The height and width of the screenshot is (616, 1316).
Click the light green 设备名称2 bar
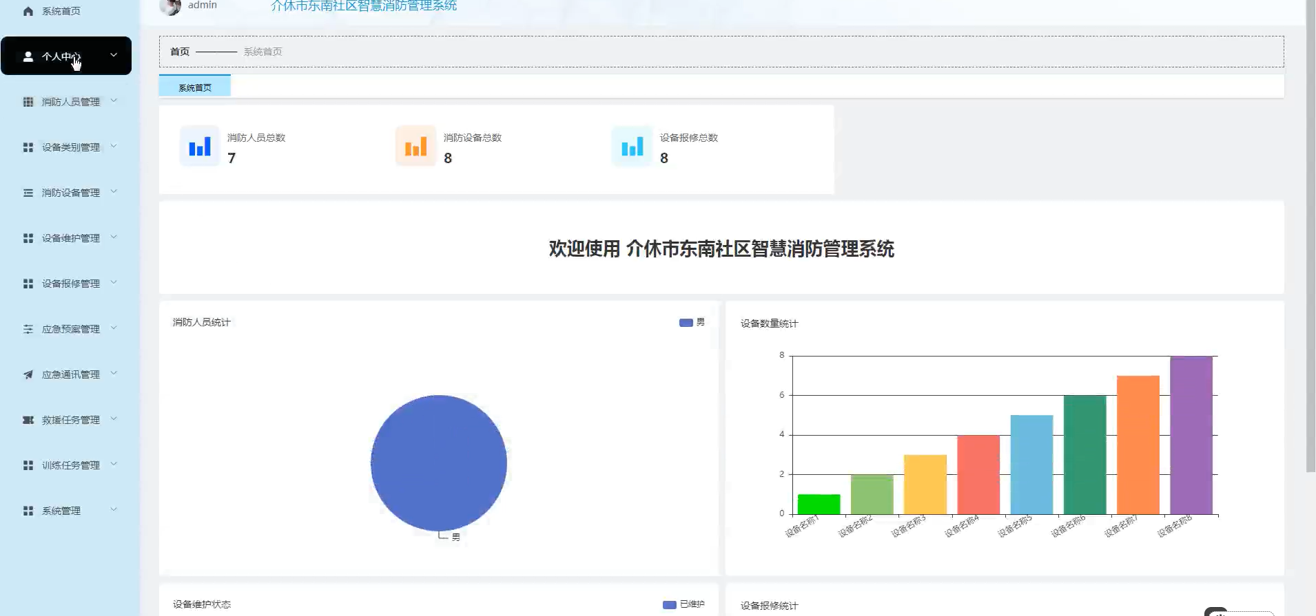872,494
